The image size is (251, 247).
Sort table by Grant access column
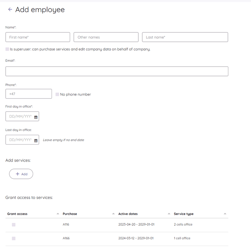tap(58, 214)
